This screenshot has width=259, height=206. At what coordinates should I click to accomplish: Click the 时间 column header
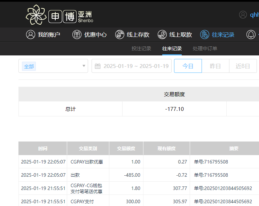pyautogui.click(x=43, y=148)
